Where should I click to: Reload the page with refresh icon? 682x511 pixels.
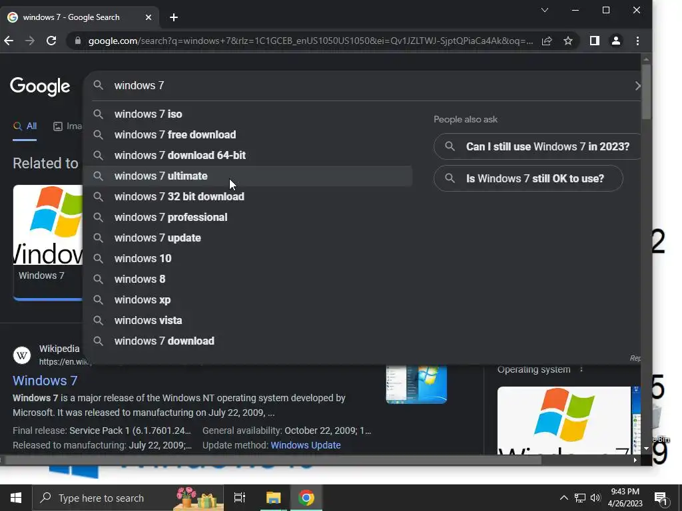tap(51, 41)
